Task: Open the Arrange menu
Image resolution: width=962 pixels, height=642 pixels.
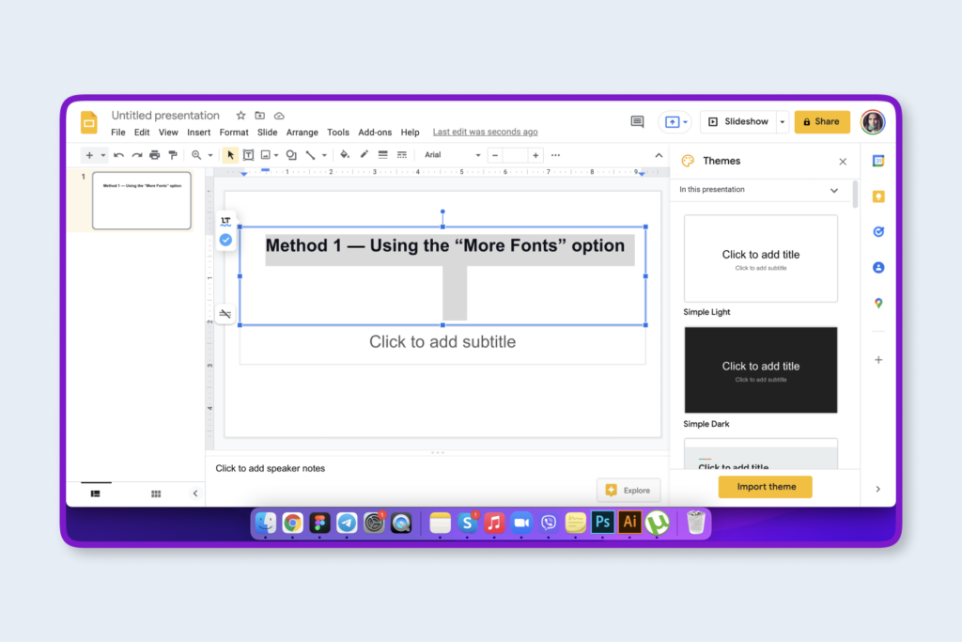Action: point(302,132)
